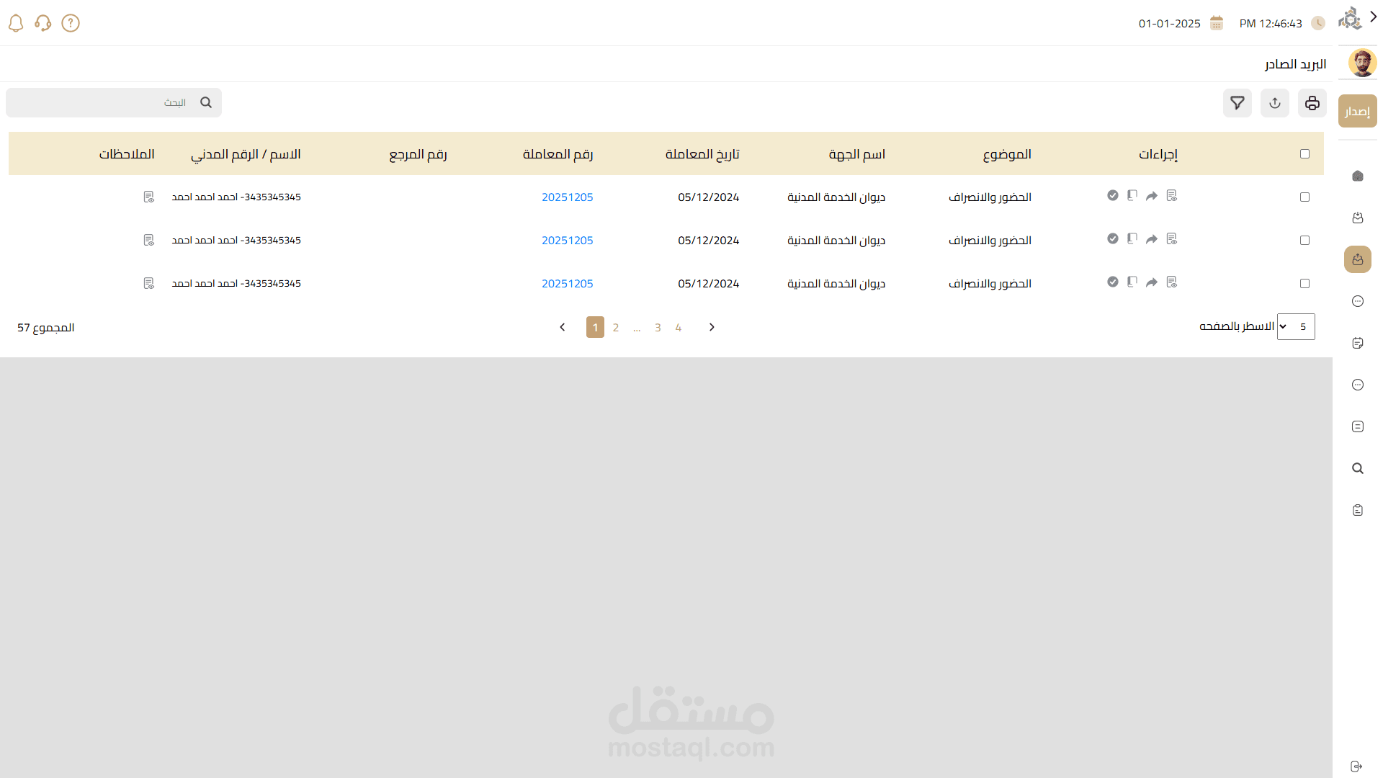Open the inbox item in sidebar
The image size is (1383, 778).
pos(1357,218)
